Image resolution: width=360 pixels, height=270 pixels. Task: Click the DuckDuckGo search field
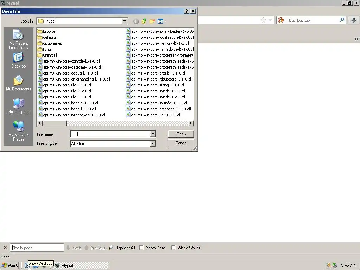click(313, 20)
